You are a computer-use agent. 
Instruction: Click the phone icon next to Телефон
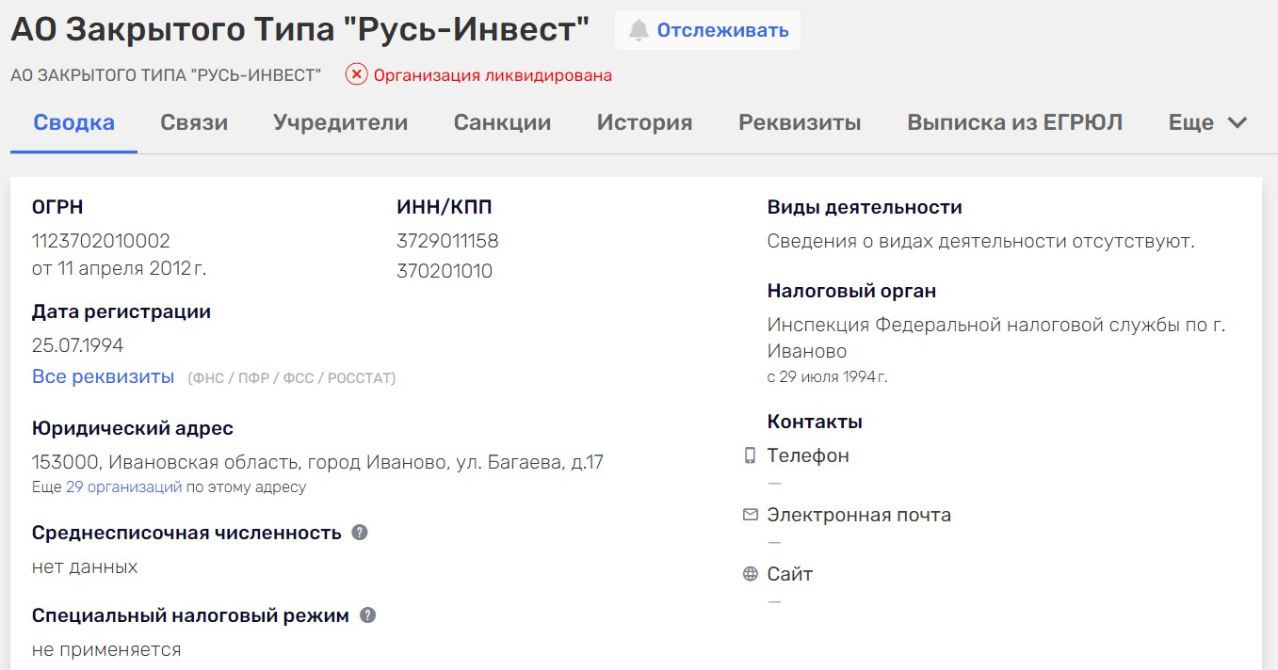[x=750, y=455]
